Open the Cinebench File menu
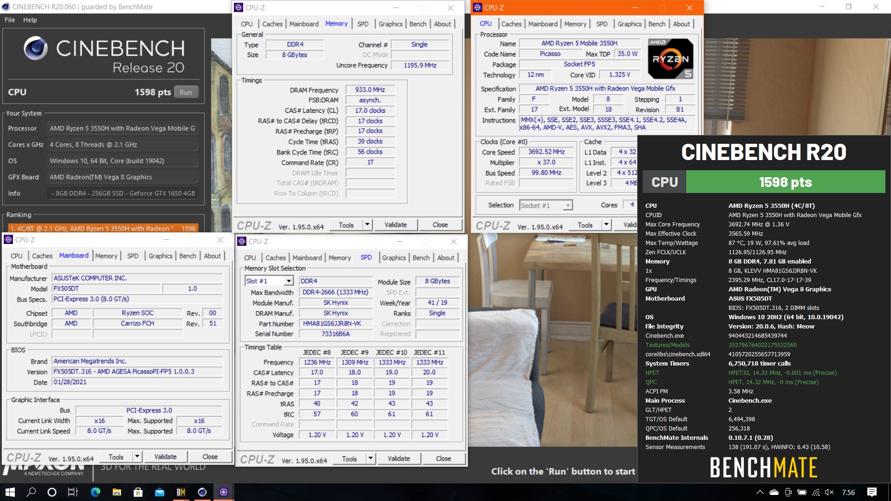 10,20
